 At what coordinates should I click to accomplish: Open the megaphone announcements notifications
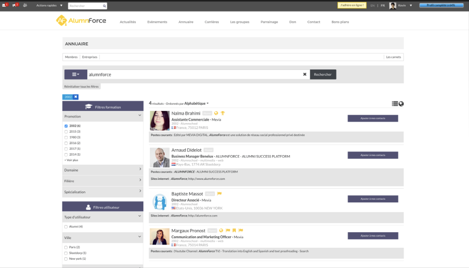[x=15, y=5]
